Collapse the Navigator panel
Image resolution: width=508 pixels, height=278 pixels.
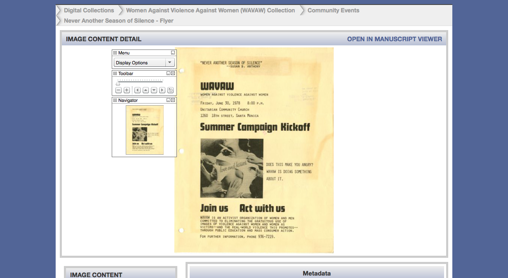click(x=168, y=100)
